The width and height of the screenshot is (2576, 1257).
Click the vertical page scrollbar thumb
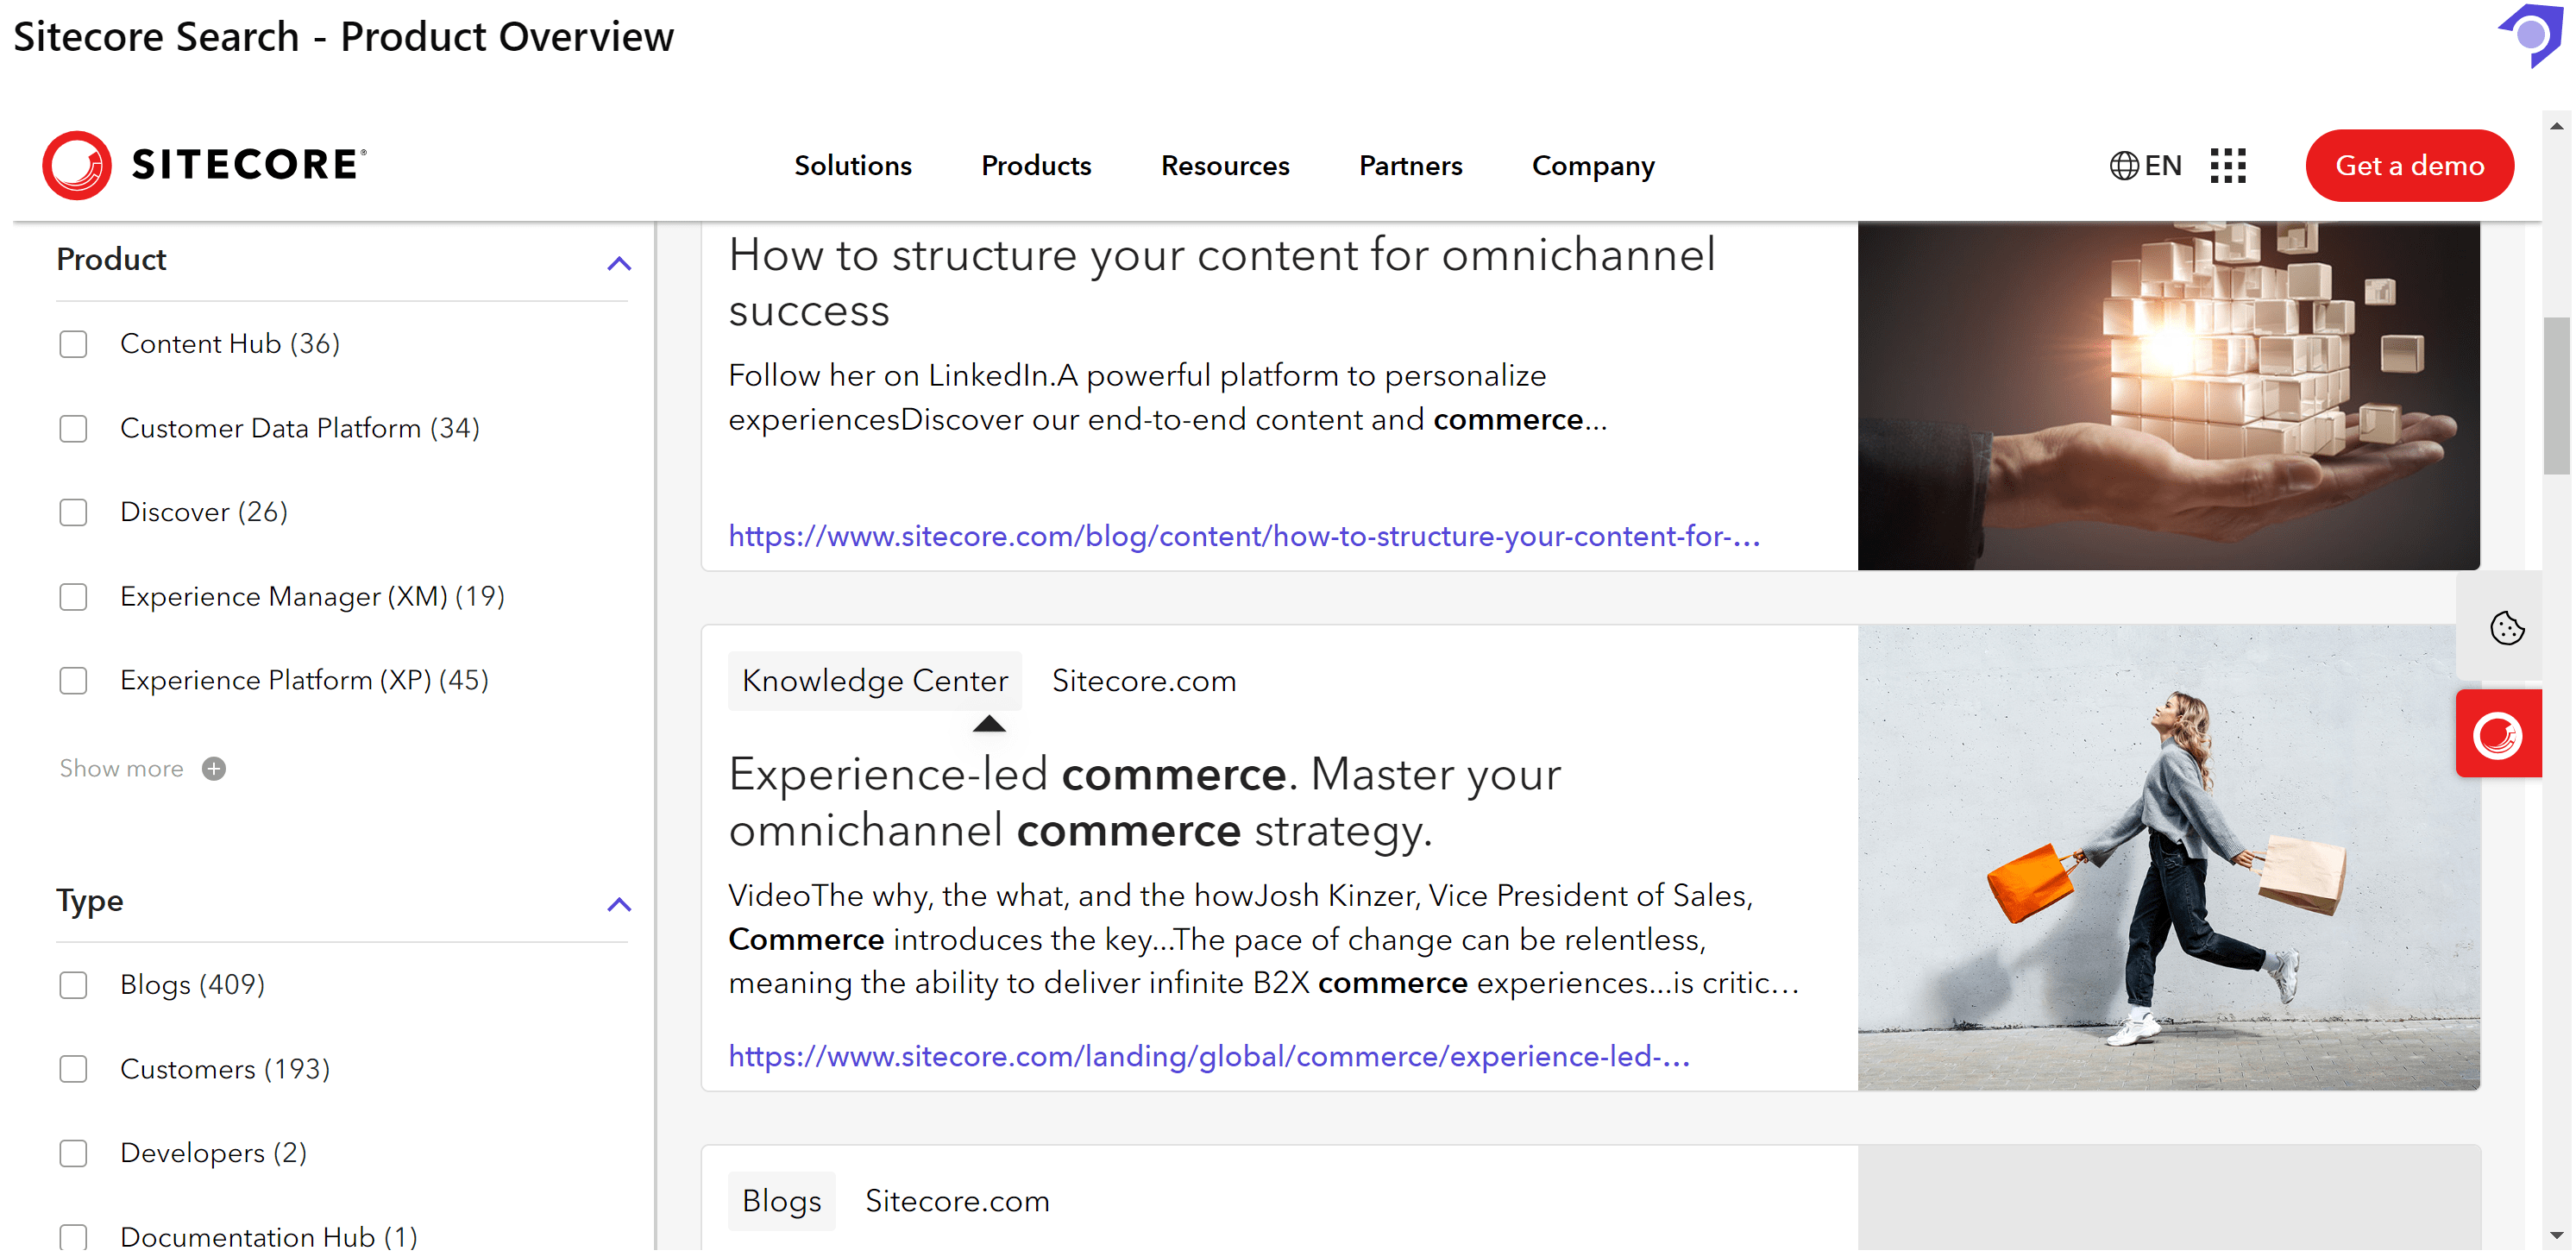2556,395
